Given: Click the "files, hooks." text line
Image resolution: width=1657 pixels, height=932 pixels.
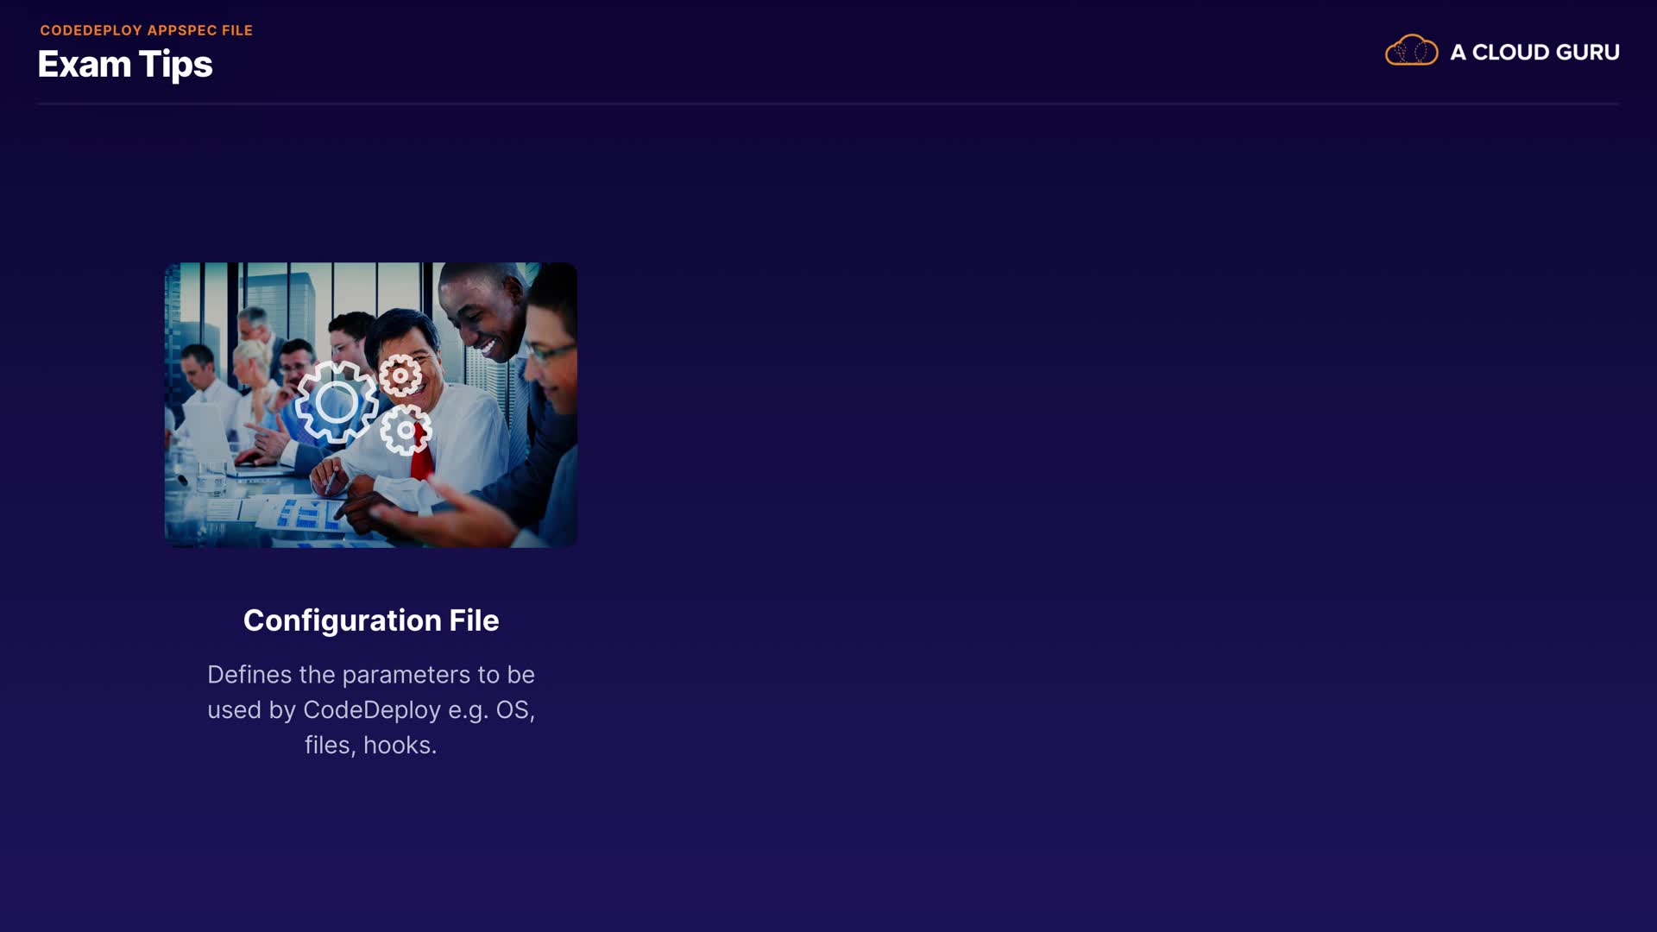Looking at the screenshot, I should point(371,746).
